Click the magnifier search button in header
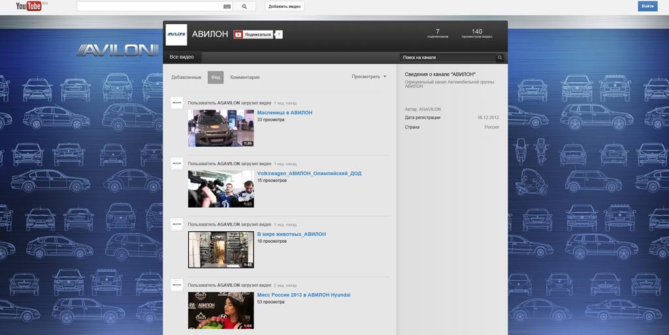669x335 pixels. click(244, 7)
